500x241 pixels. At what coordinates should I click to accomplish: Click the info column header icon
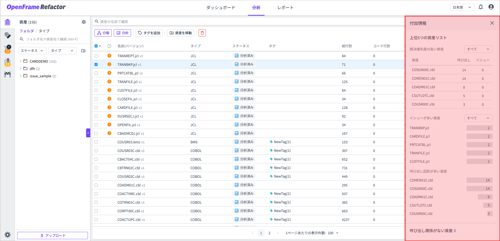pyautogui.click(x=109, y=46)
